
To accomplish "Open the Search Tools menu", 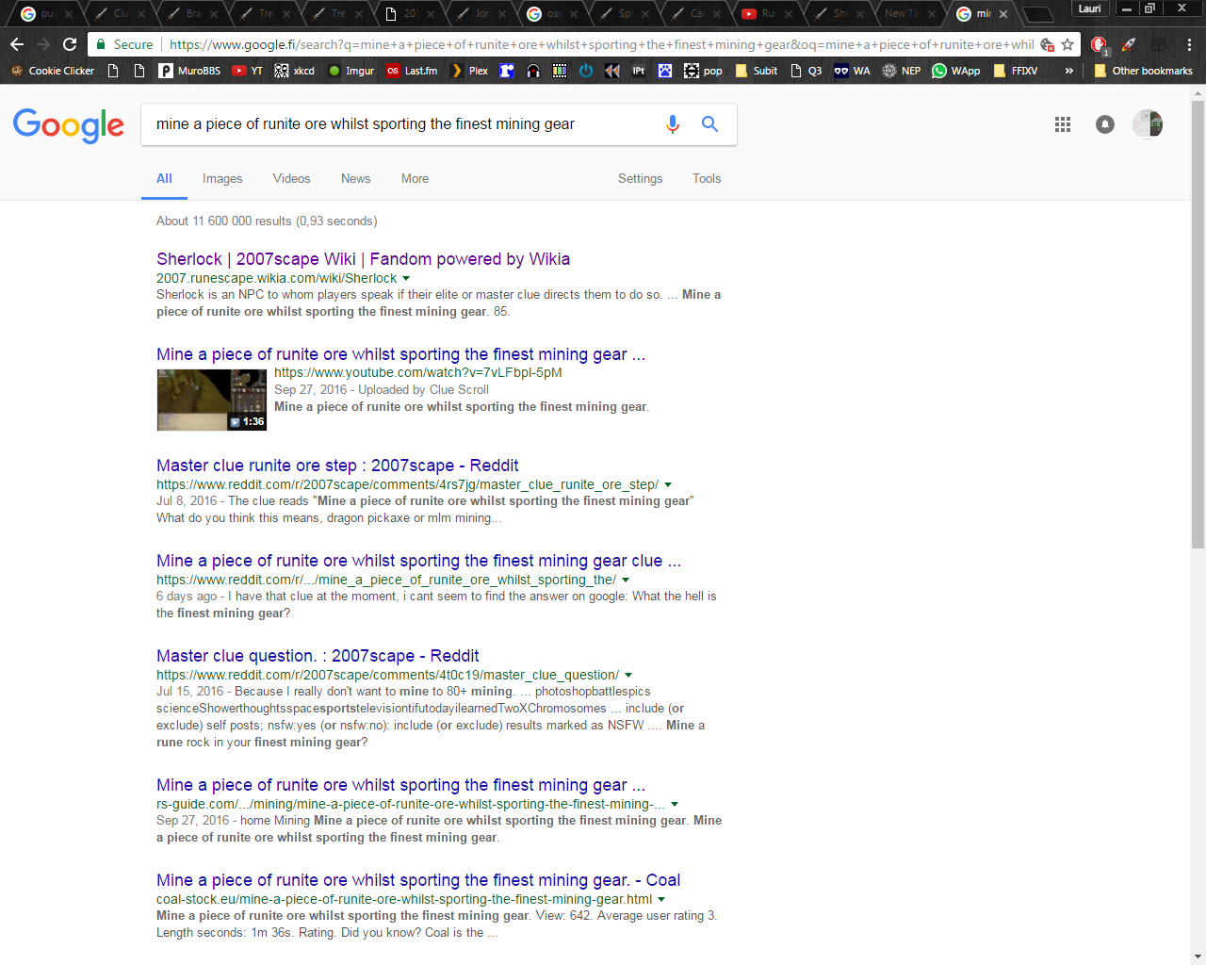I will coord(707,179).
